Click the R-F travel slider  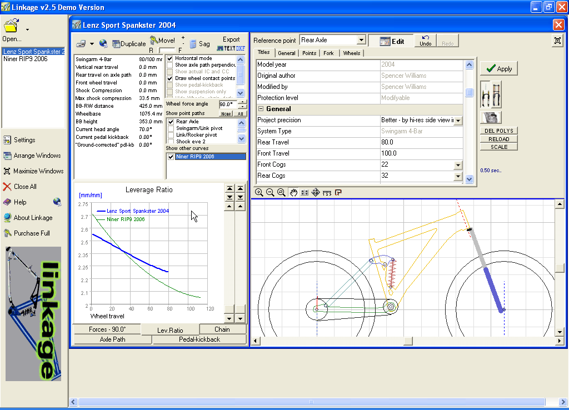pos(167,50)
